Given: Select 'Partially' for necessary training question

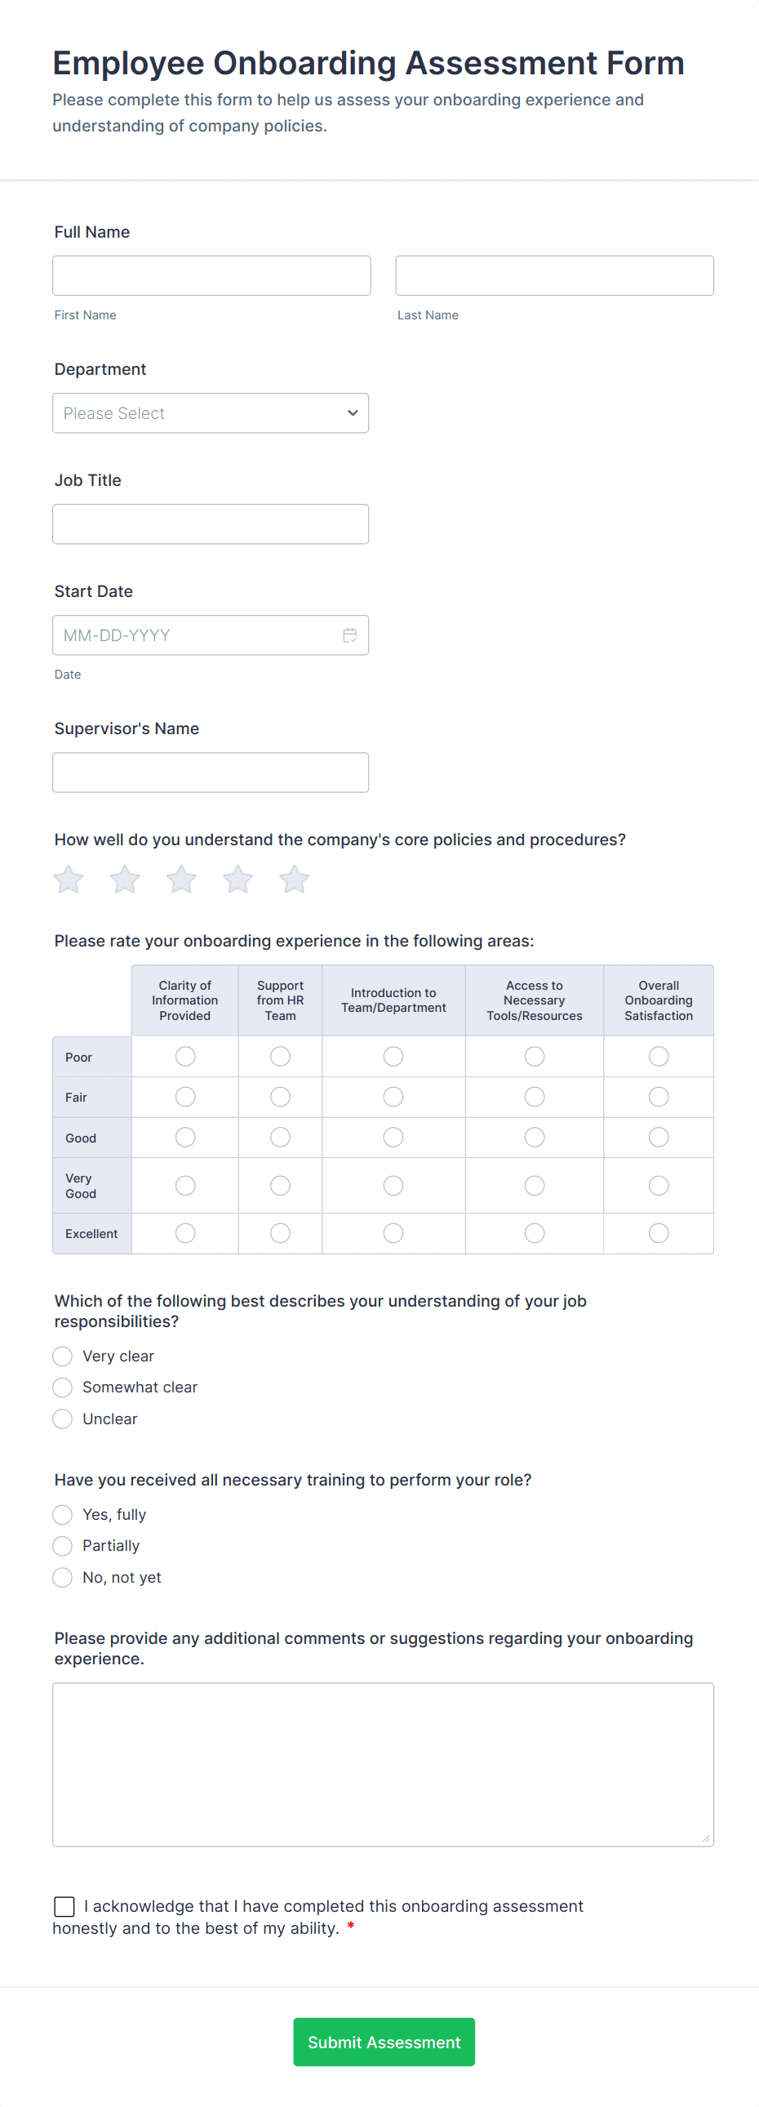Looking at the screenshot, I should pos(62,1545).
